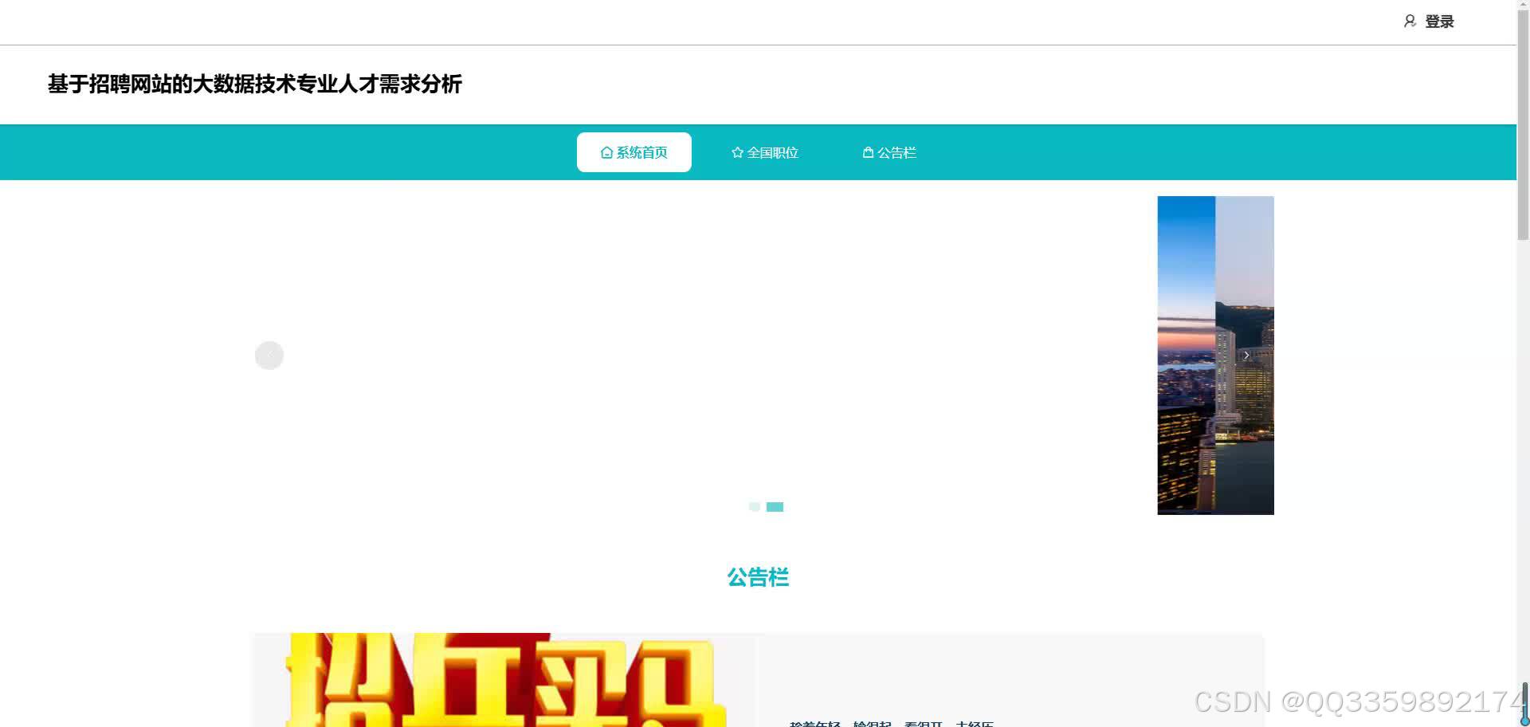Click the cityscape carousel slide image
This screenshot has width=1530, height=727.
tap(1215, 355)
